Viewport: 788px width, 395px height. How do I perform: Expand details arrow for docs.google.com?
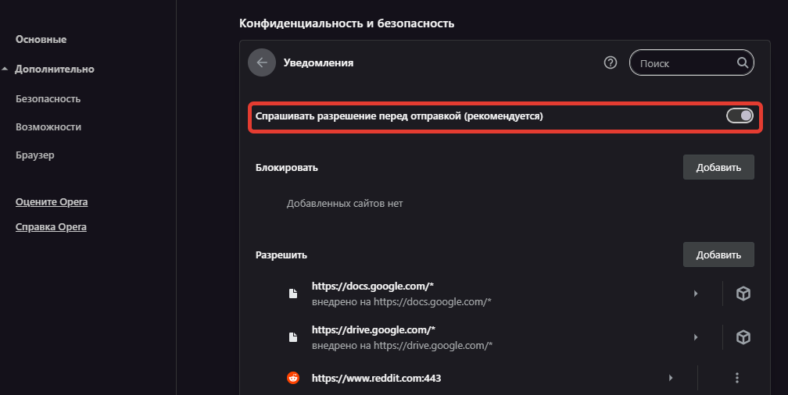coord(695,294)
